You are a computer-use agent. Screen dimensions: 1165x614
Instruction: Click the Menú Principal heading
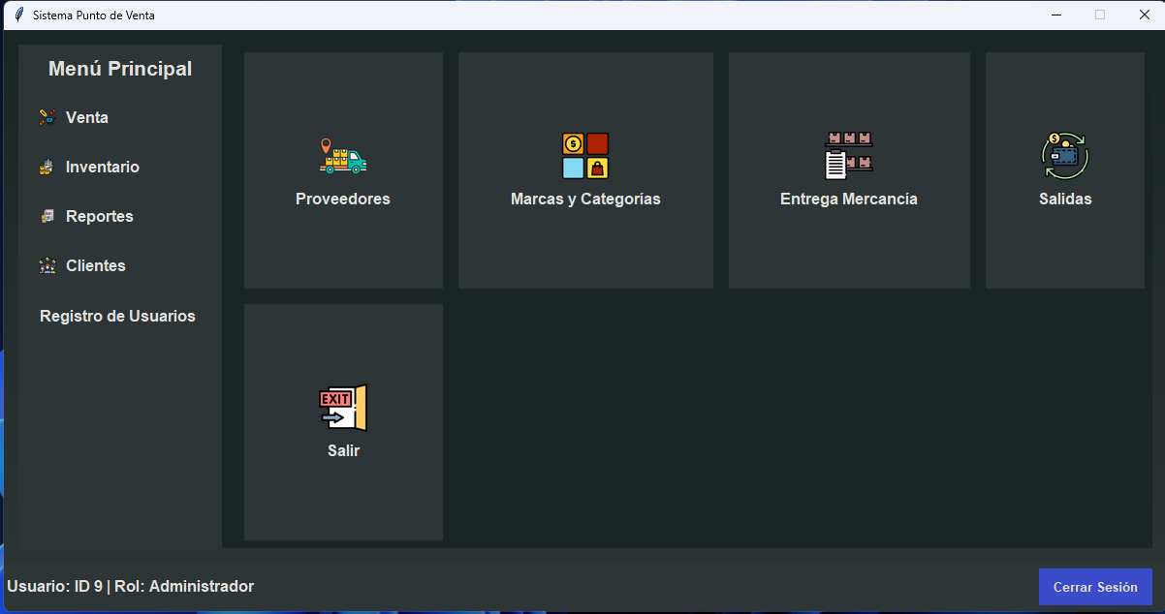tap(120, 69)
